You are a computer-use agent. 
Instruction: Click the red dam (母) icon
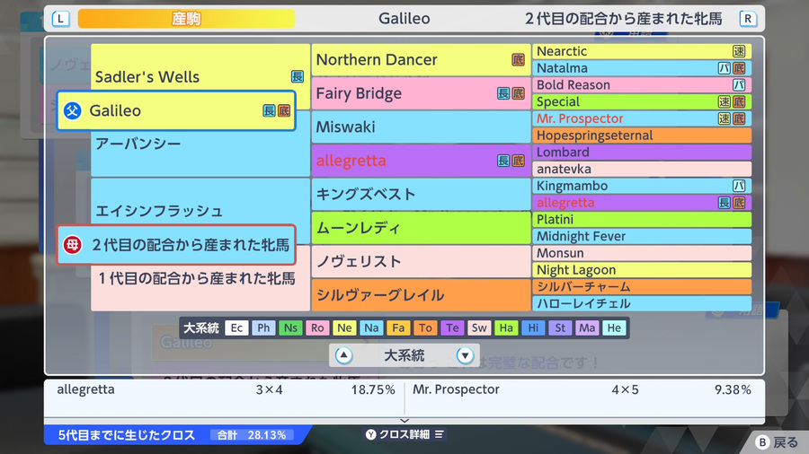(72, 245)
